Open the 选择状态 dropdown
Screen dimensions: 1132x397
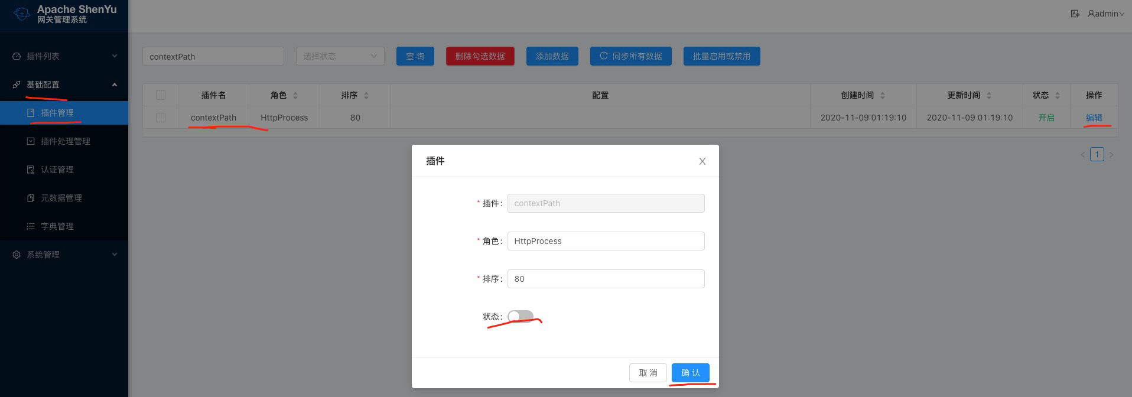pos(340,56)
